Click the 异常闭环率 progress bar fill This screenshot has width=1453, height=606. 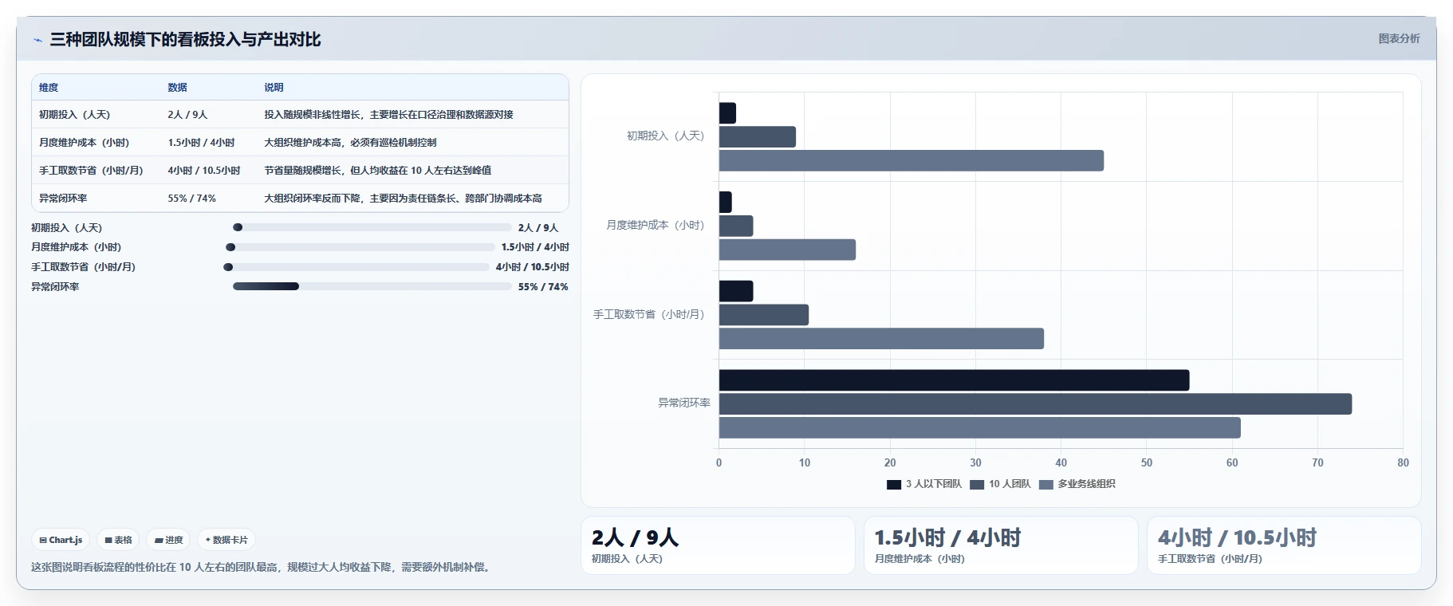pyautogui.click(x=266, y=286)
